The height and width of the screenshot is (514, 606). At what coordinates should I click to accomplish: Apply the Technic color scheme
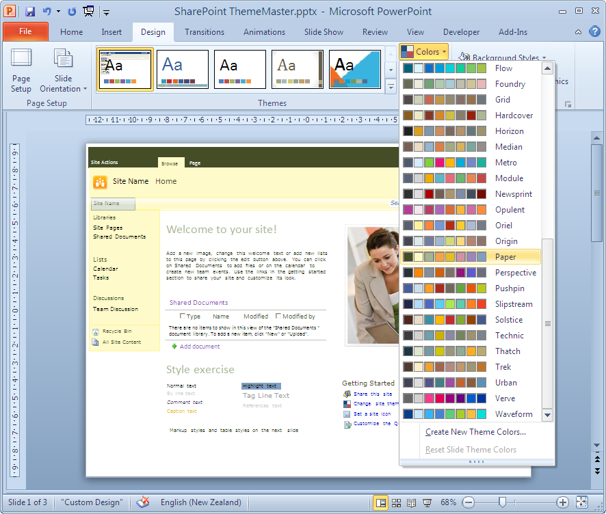(x=471, y=335)
